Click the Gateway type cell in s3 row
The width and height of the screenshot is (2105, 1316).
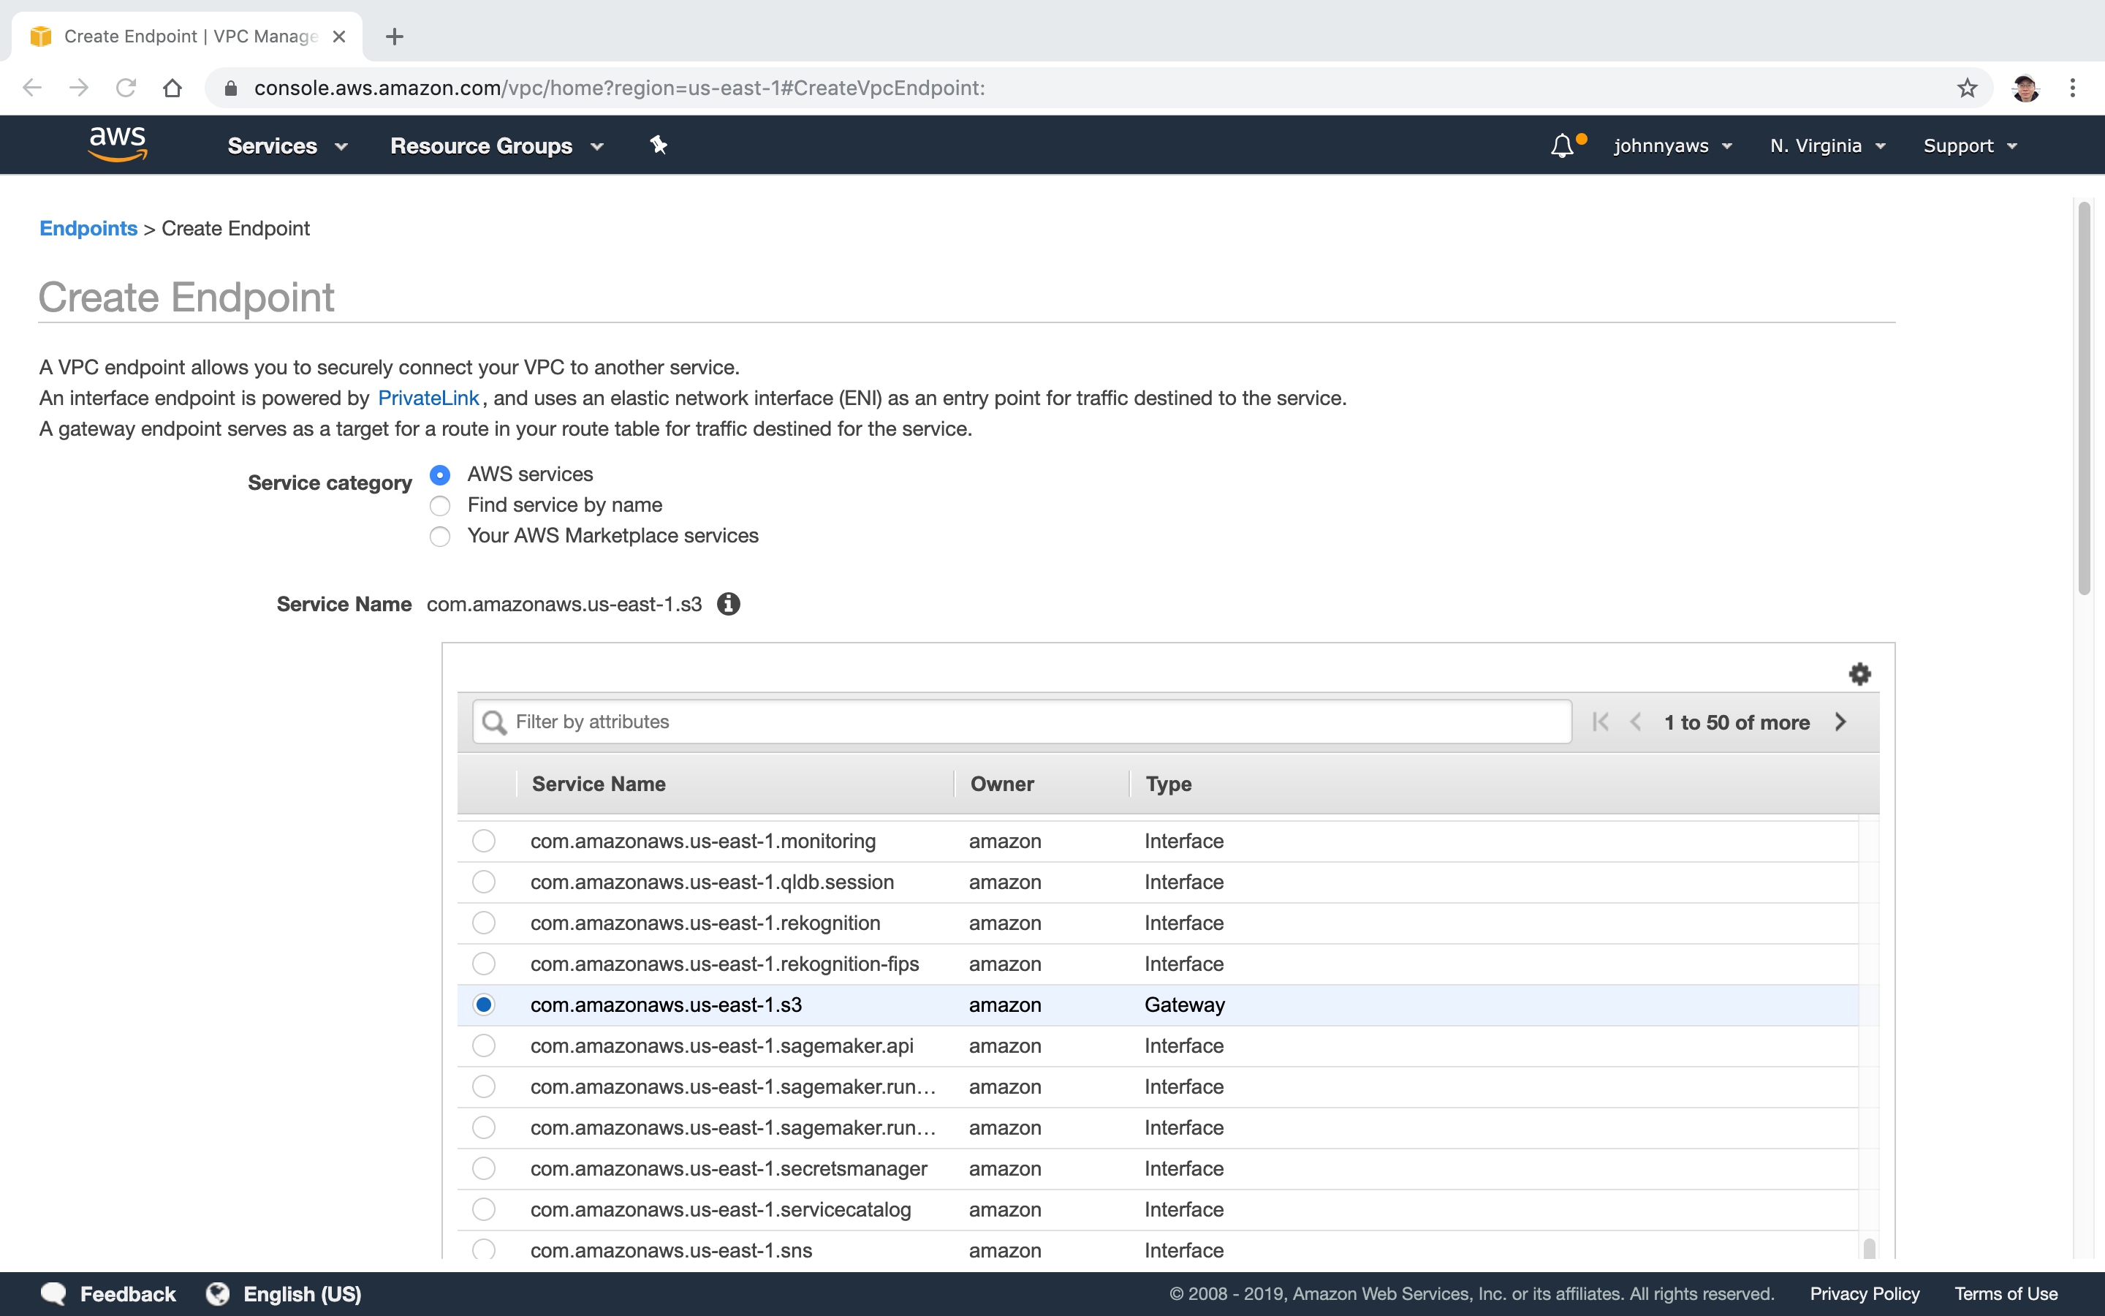pyautogui.click(x=1185, y=1005)
